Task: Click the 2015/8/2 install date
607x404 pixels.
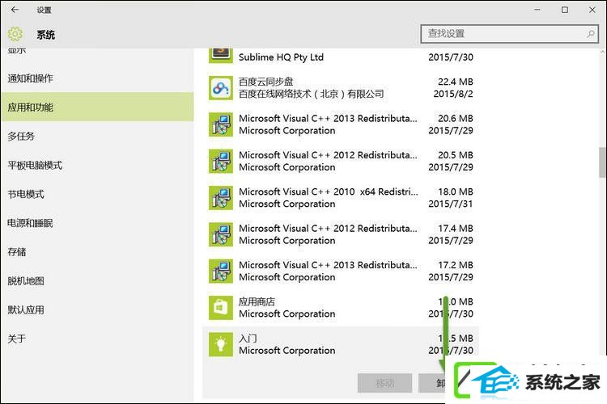Action: coord(453,94)
